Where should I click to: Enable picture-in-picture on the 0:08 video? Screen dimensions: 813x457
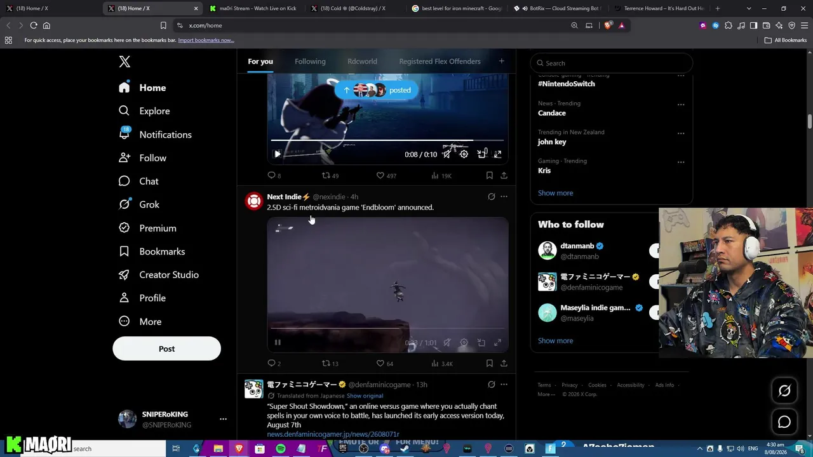(481, 154)
